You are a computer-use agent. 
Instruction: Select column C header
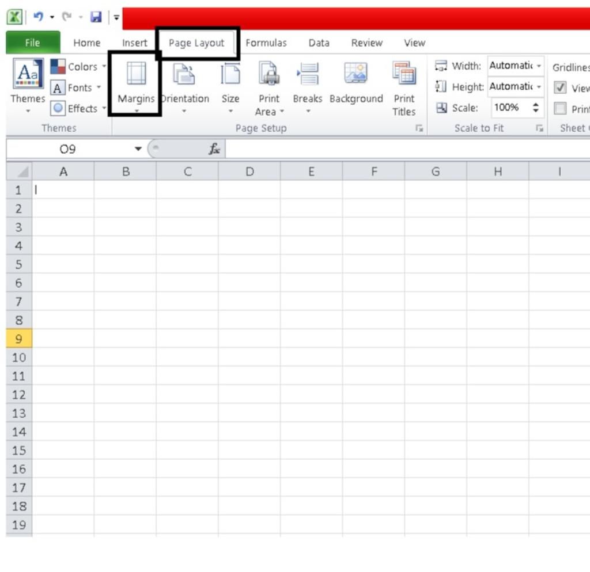coord(187,171)
